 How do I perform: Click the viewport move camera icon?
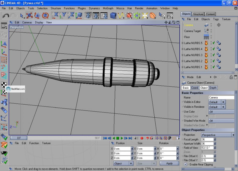click(166, 22)
